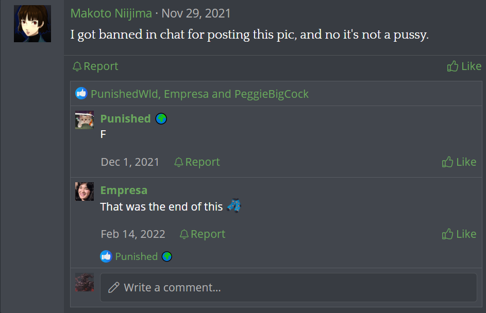
Task: Like Empresa's comment
Action: [459, 234]
